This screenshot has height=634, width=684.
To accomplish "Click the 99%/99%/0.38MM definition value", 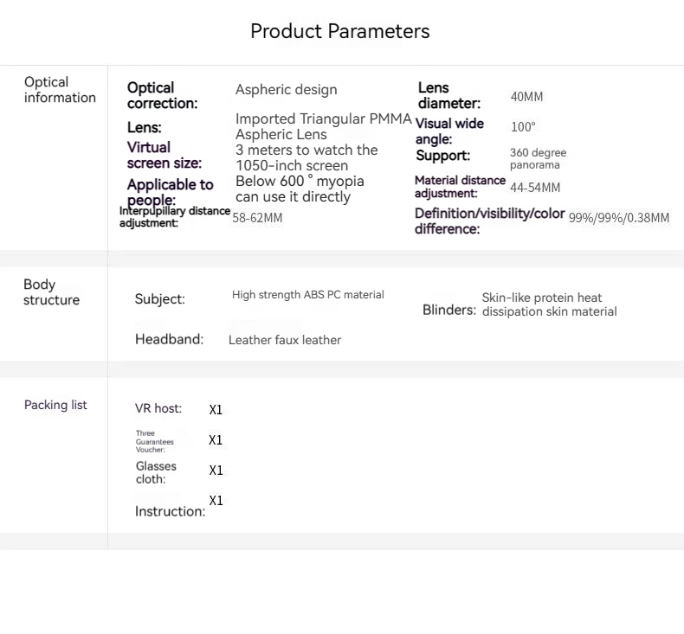I will pyautogui.click(x=618, y=218).
